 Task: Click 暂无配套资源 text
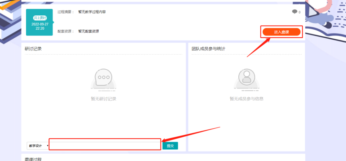[88, 31]
